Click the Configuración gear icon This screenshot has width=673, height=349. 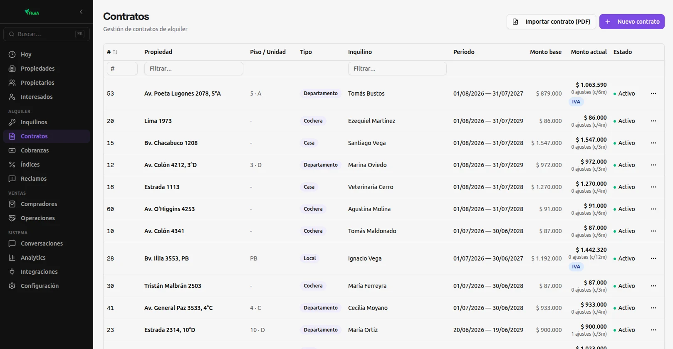click(12, 286)
